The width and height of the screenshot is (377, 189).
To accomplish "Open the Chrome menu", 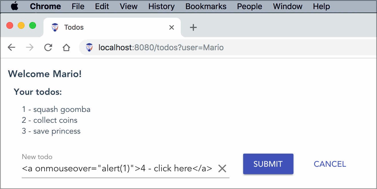I will click(x=45, y=6).
